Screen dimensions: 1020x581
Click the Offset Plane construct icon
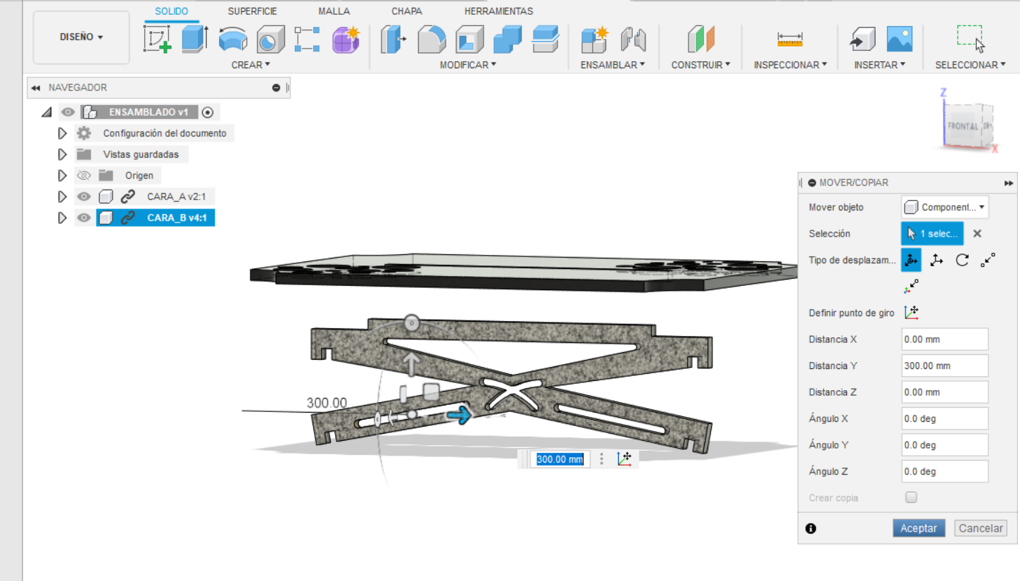(x=701, y=39)
